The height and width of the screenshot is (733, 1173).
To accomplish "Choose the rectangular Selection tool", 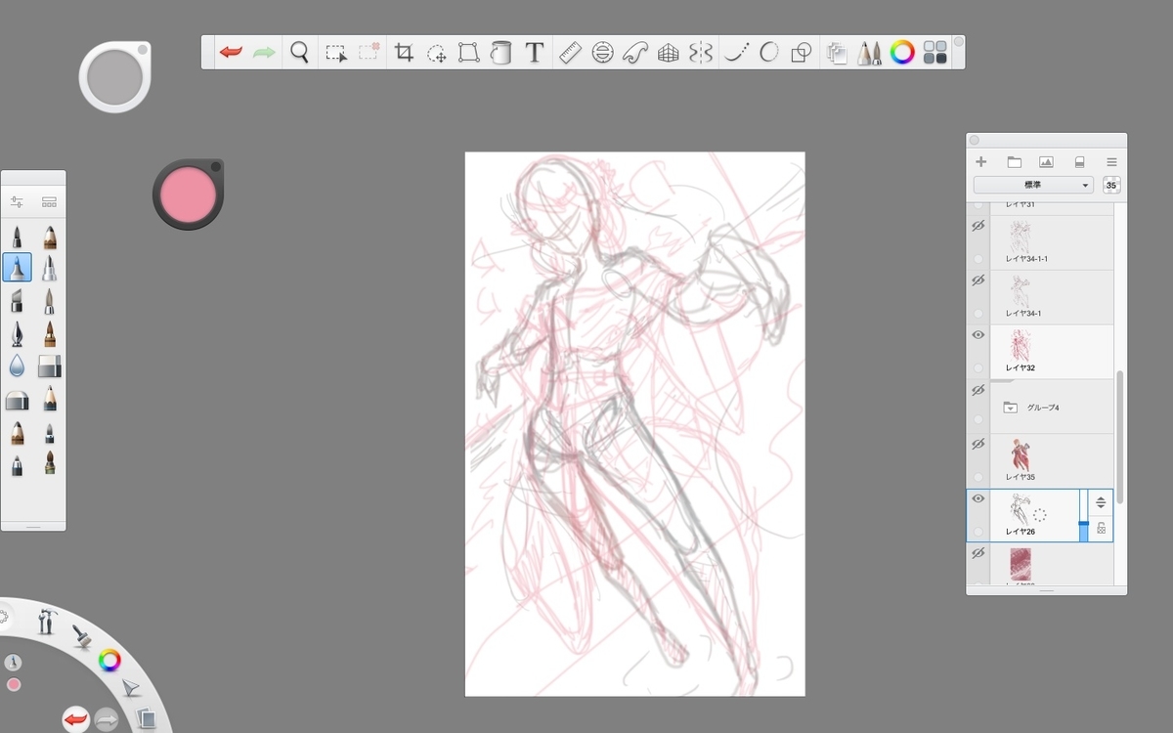I will click(x=336, y=53).
